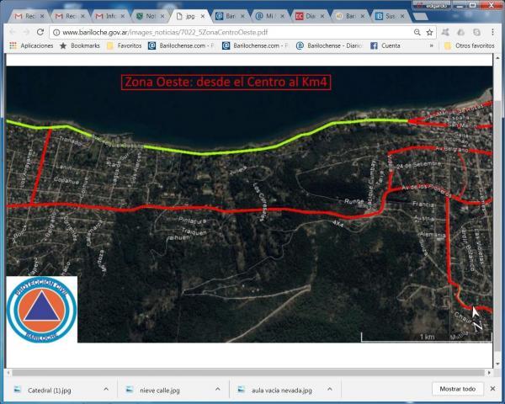The image size is (505, 404).
Task: Click the 'Pintacura' street label on map
Action: click(x=192, y=221)
